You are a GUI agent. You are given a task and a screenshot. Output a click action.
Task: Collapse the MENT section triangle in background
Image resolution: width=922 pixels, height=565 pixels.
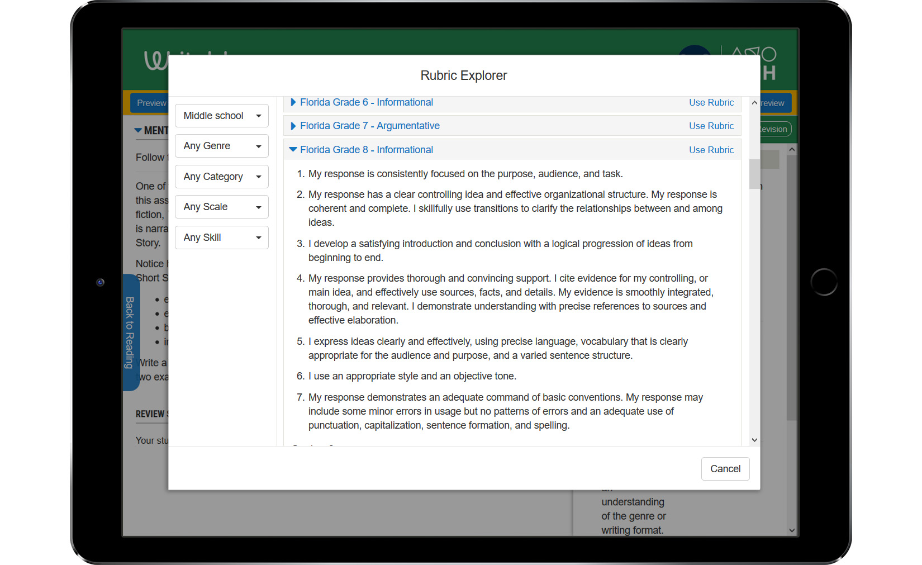(138, 130)
